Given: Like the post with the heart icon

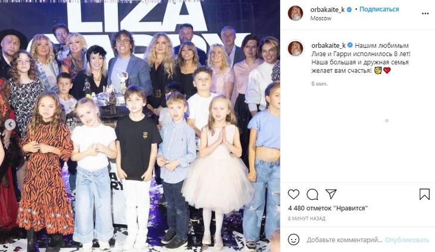Looking at the screenshot, I should tap(294, 194).
